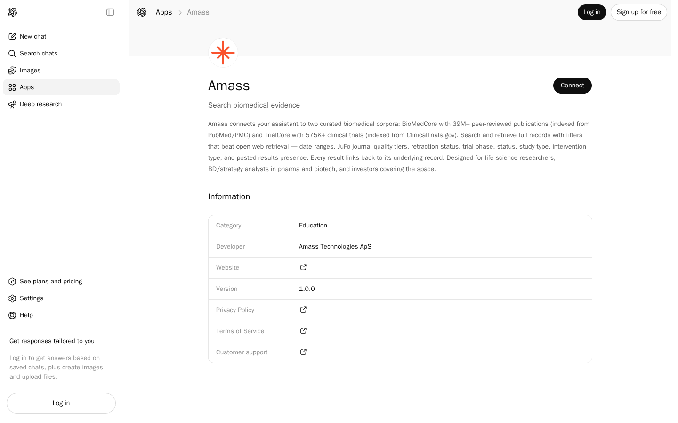
Task: Click the Privacy Policy row label
Action: (235, 310)
